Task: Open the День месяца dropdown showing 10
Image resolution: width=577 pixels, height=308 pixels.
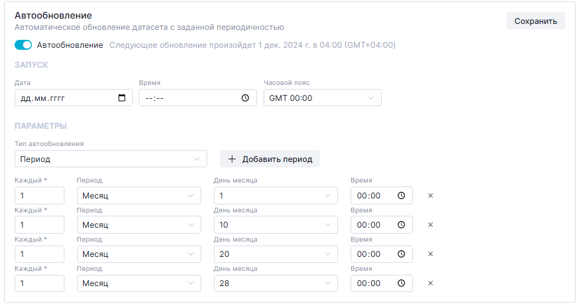Action: click(276, 225)
